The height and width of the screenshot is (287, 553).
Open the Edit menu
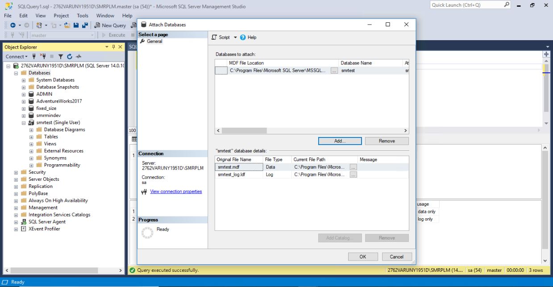pyautogui.click(x=23, y=16)
